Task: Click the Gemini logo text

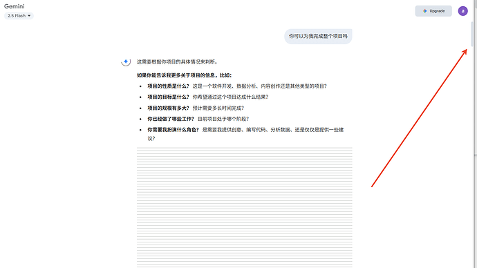Action: (x=15, y=6)
